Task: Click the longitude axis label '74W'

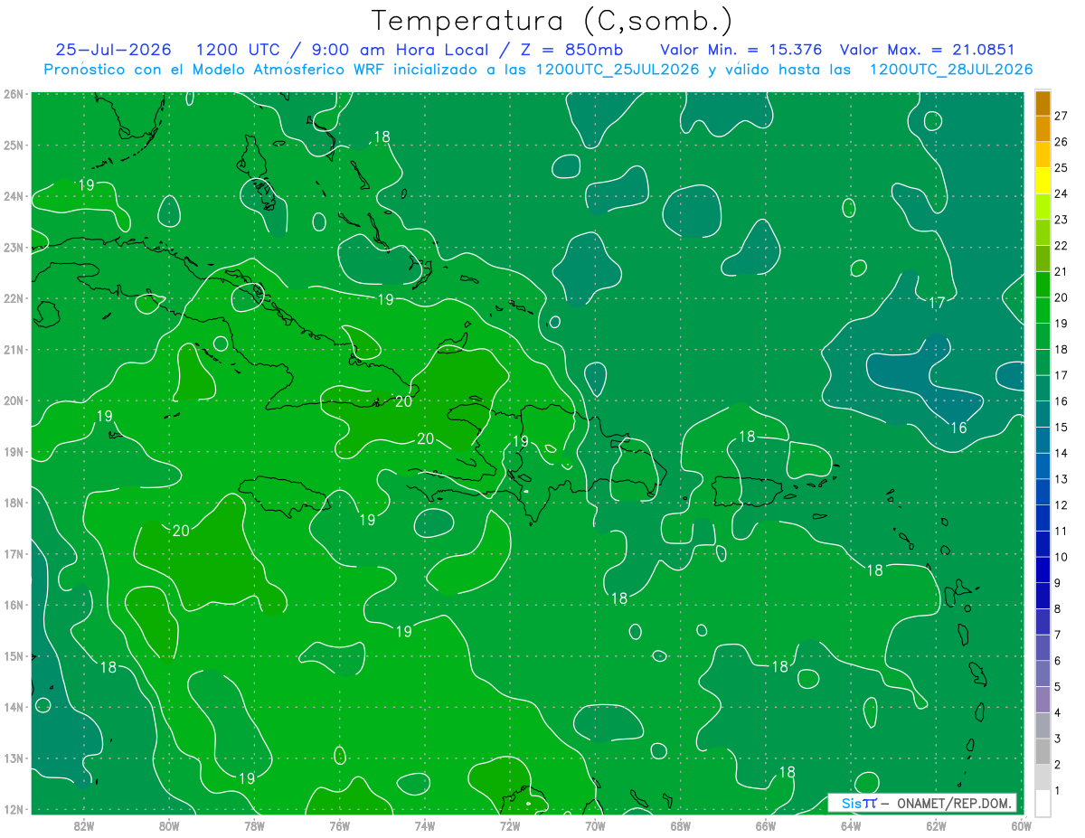Action: click(x=425, y=825)
